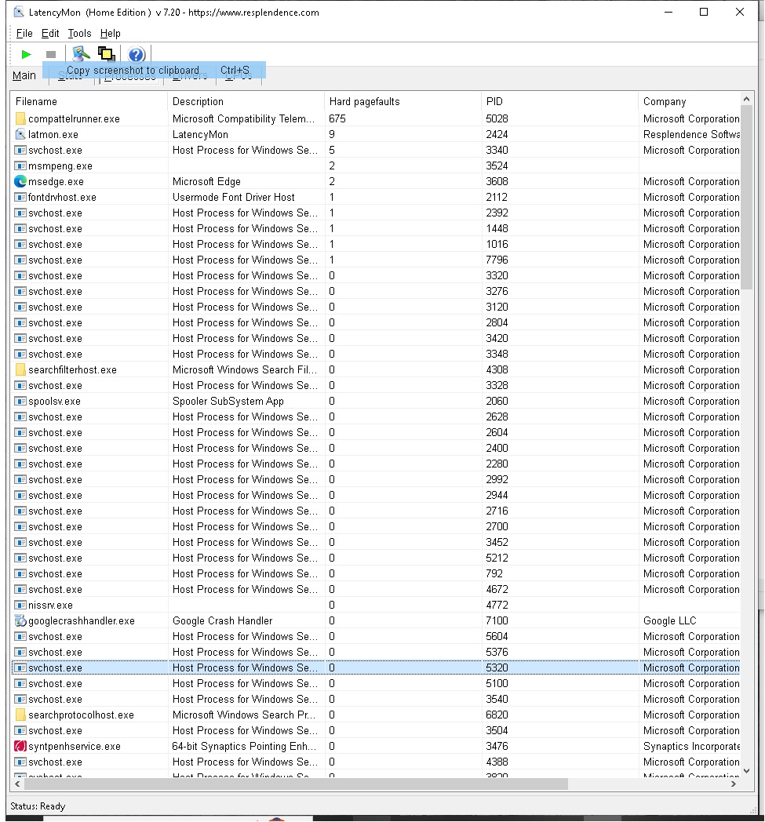
Task: Click the searchprotocolhost.exe folder icon
Action: 20,715
